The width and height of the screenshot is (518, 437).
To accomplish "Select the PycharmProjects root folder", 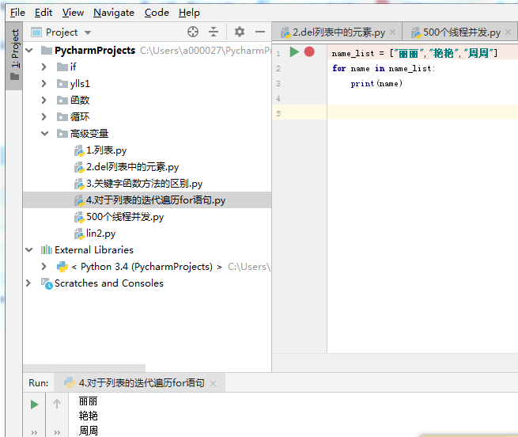I will pyautogui.click(x=95, y=51).
